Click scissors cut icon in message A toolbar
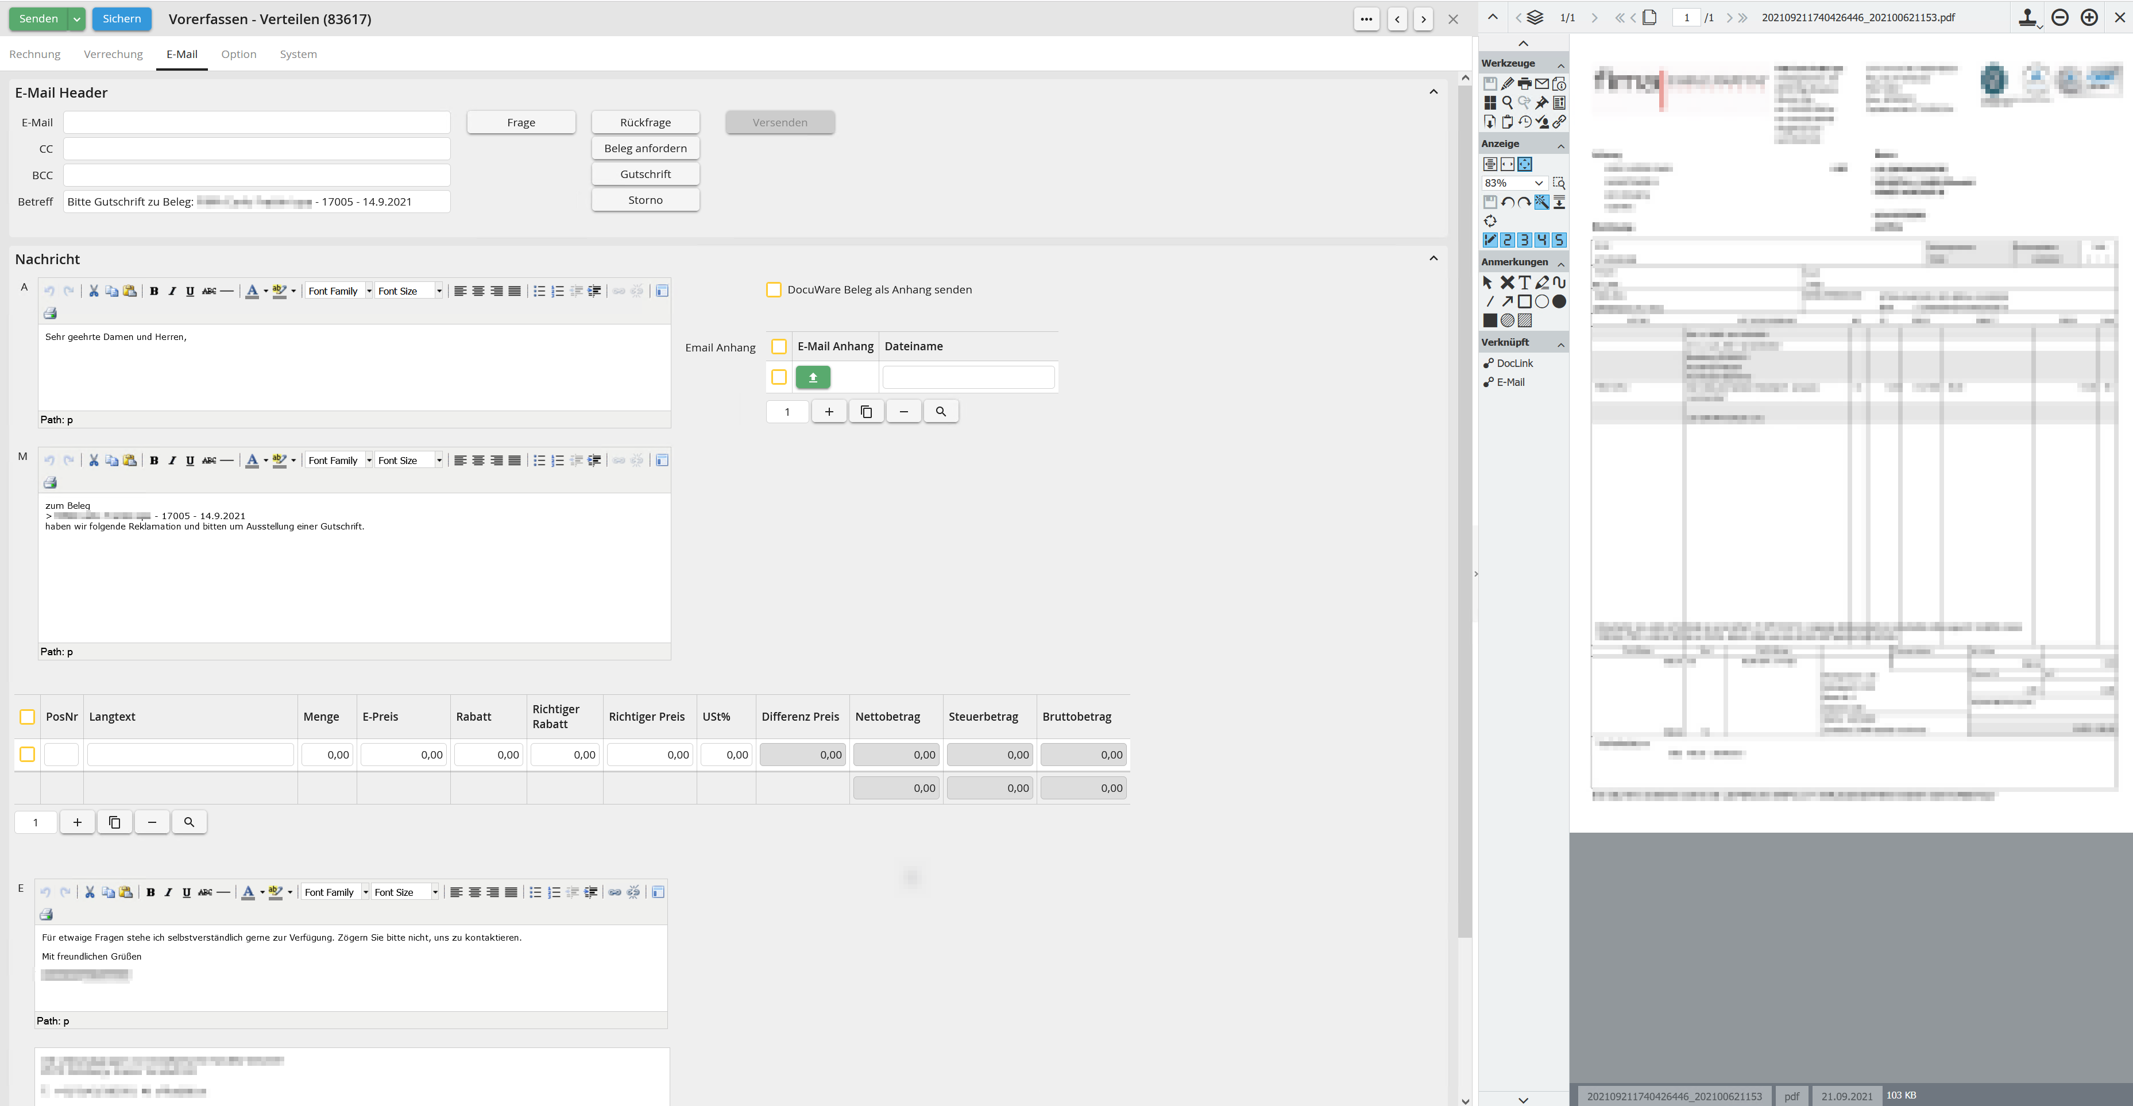Viewport: 2133px width, 1106px height. (x=94, y=291)
